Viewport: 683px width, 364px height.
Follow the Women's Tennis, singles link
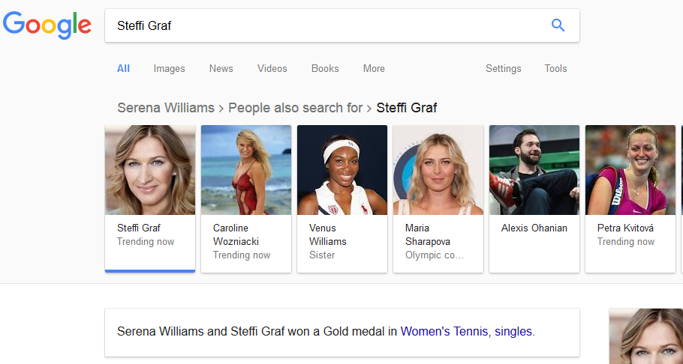[466, 331]
